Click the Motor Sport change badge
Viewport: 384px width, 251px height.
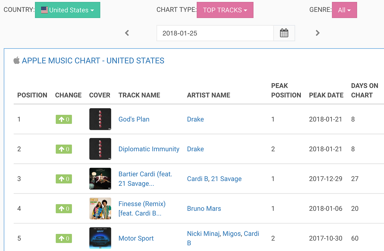[64, 239]
